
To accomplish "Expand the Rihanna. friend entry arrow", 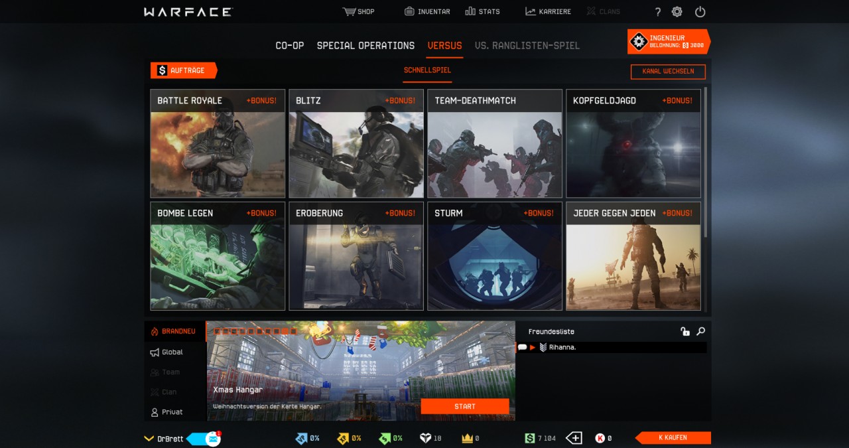I will (533, 347).
